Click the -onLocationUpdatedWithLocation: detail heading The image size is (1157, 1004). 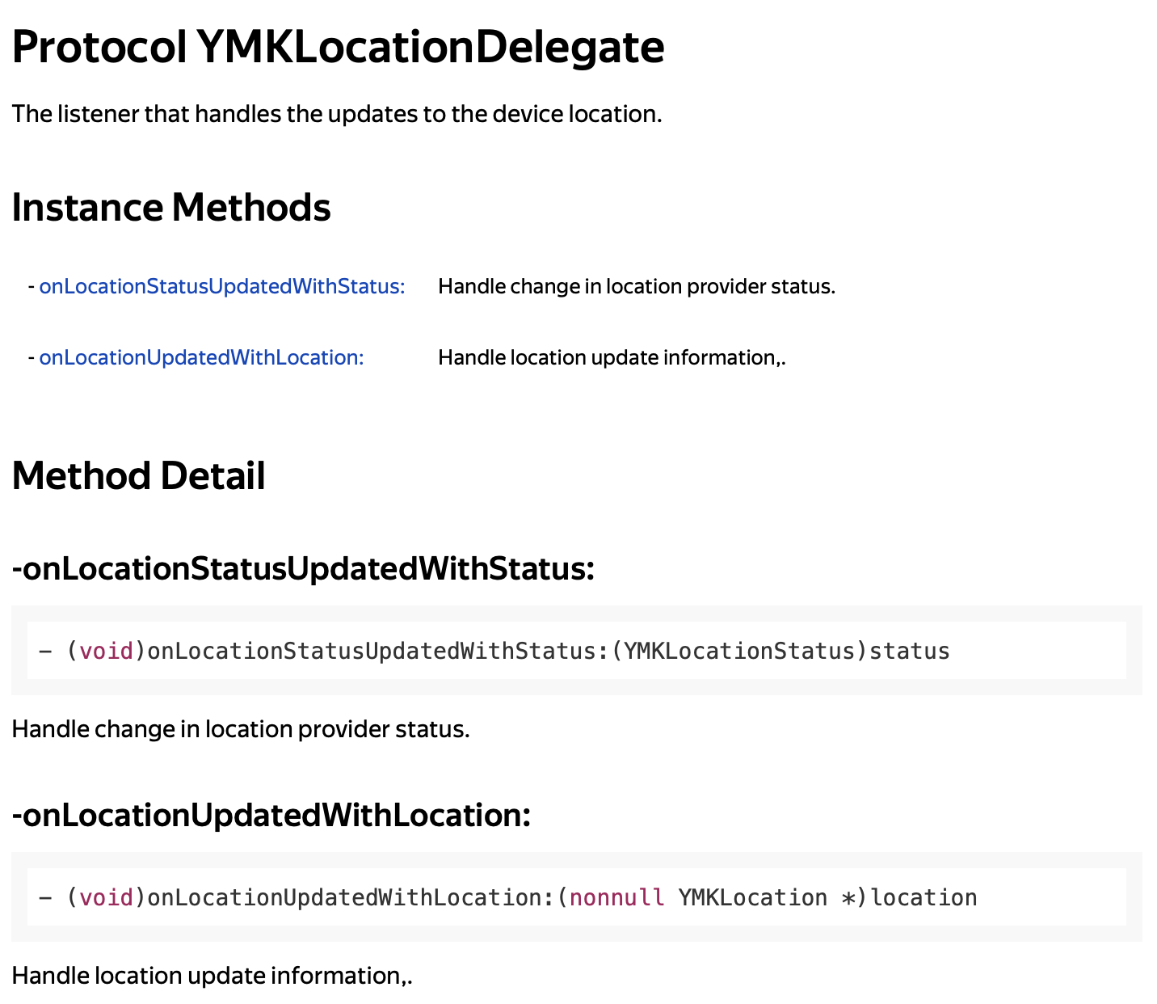[271, 816]
